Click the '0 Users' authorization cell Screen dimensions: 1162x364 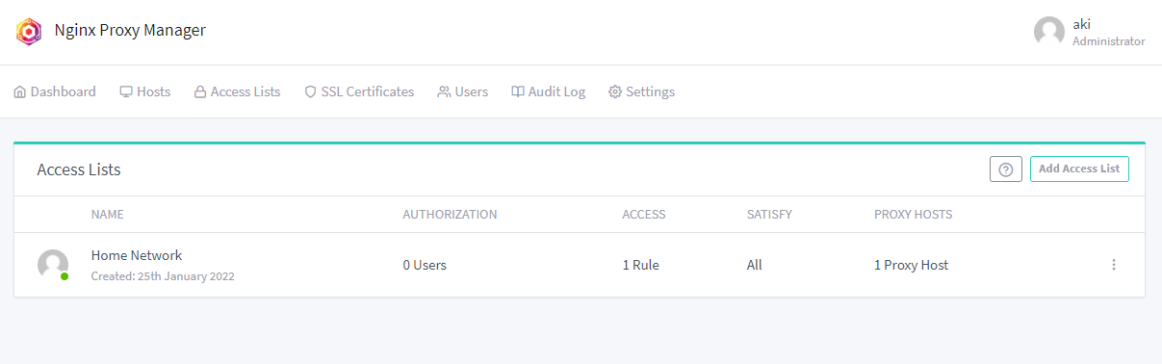pos(425,265)
